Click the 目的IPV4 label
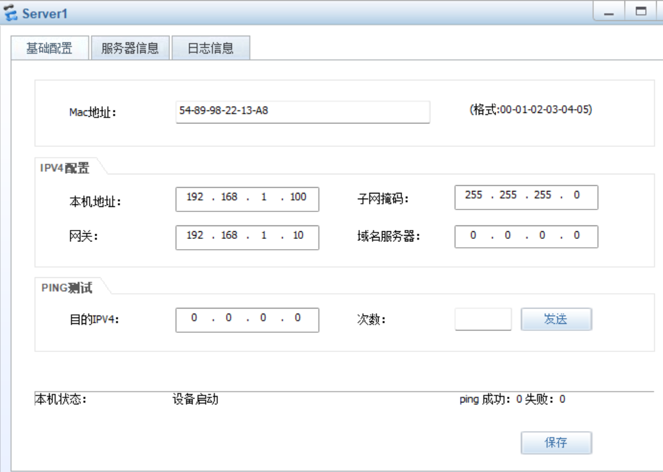Screen dimensions: 663x472 [x=94, y=319]
